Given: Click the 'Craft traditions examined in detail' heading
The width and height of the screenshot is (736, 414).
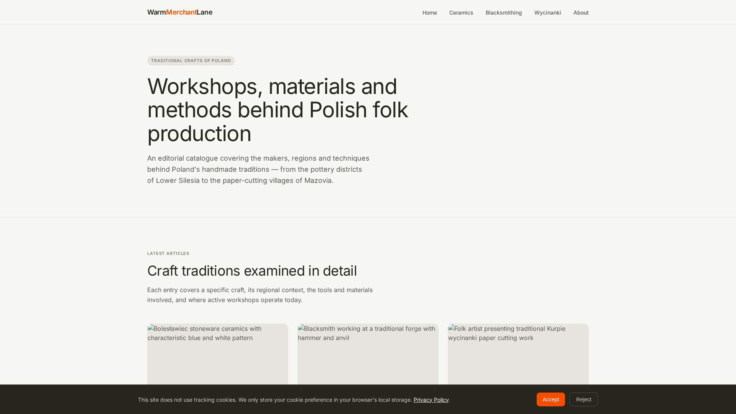Looking at the screenshot, I should click(x=252, y=271).
